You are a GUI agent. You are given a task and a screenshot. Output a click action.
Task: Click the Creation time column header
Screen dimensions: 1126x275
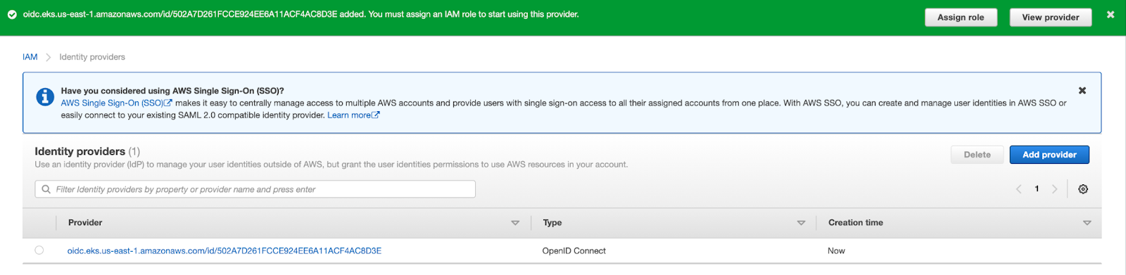855,223
